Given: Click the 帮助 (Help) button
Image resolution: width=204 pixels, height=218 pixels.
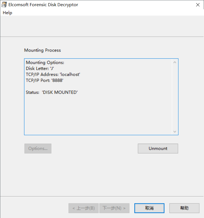Looking at the screenshot, I should 184,208.
